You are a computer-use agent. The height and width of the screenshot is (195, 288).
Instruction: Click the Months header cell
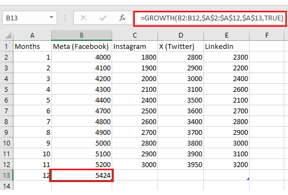click(32, 46)
